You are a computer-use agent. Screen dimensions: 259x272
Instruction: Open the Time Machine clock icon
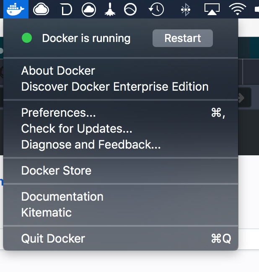(156, 9)
